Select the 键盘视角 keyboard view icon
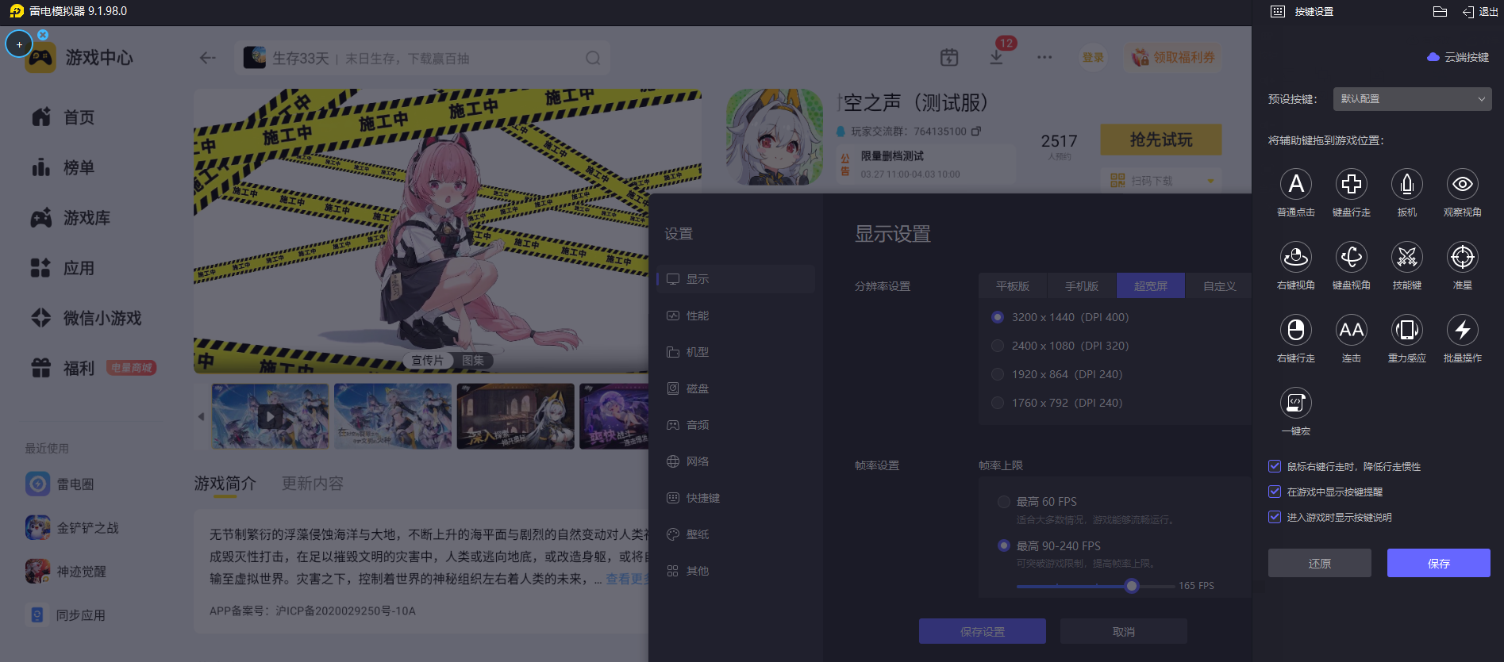This screenshot has height=662, width=1504. click(x=1352, y=257)
